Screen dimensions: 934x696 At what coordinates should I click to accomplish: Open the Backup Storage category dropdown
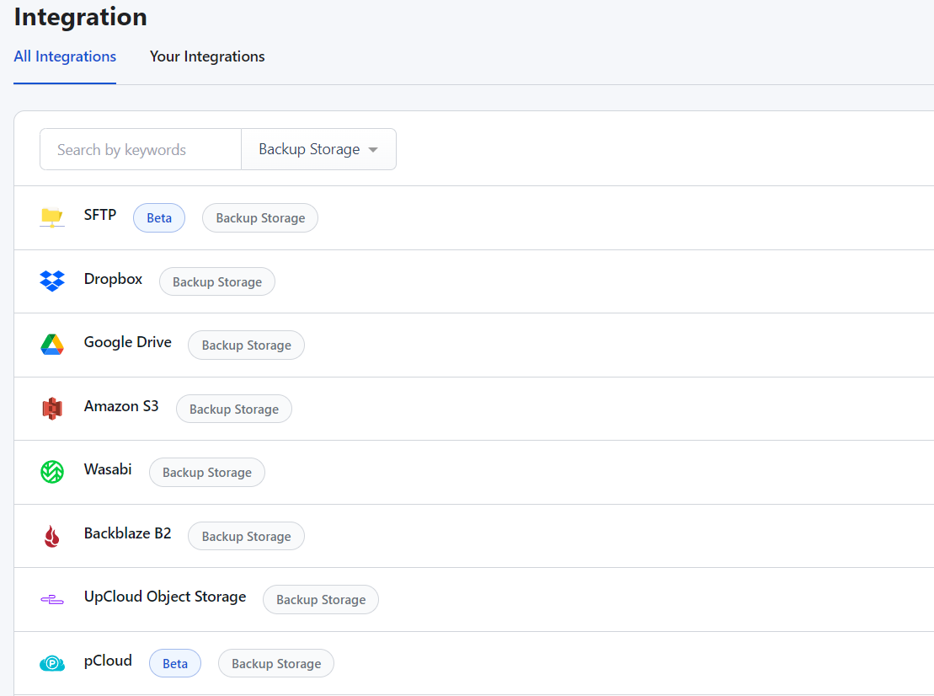pyautogui.click(x=318, y=149)
